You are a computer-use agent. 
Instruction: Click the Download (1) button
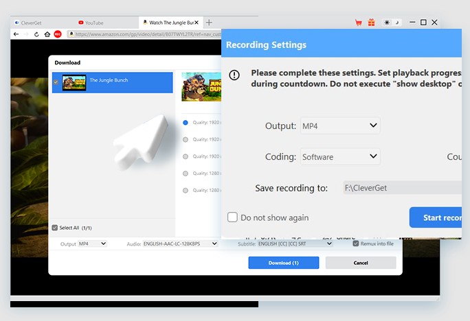pos(284,263)
